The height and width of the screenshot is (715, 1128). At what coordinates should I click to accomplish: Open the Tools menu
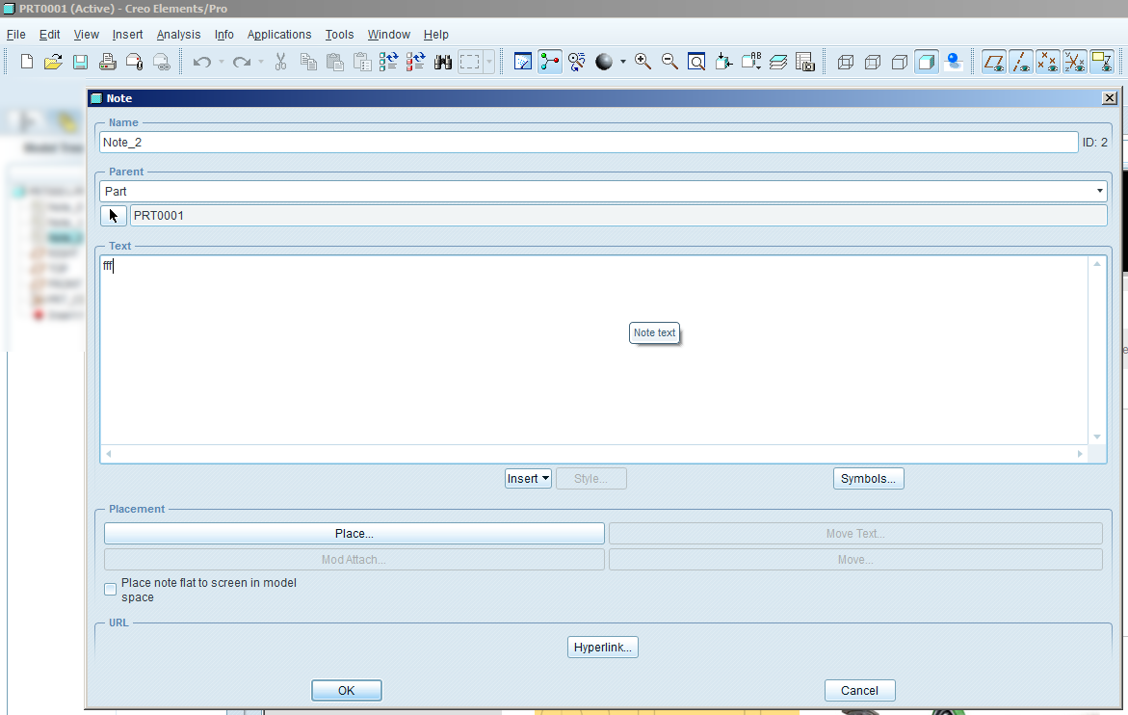339,35
